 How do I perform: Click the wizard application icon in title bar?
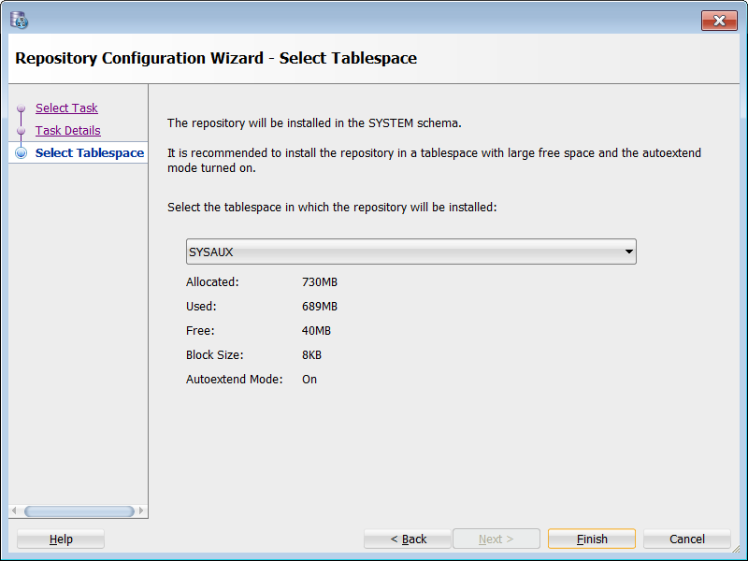click(19, 20)
